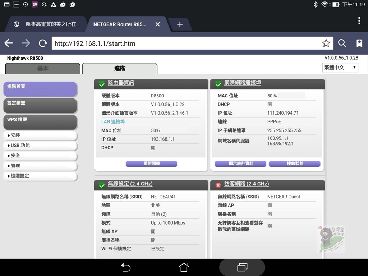Viewport: 368px width, 276px height.
Task: Open the 無線設定 (2.4 GHz) heading link
Action: point(130,184)
